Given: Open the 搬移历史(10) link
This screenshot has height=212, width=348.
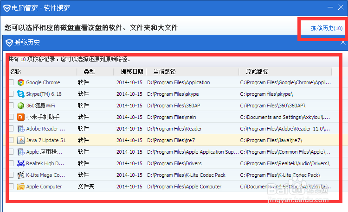Looking at the screenshot, I should (x=327, y=28).
